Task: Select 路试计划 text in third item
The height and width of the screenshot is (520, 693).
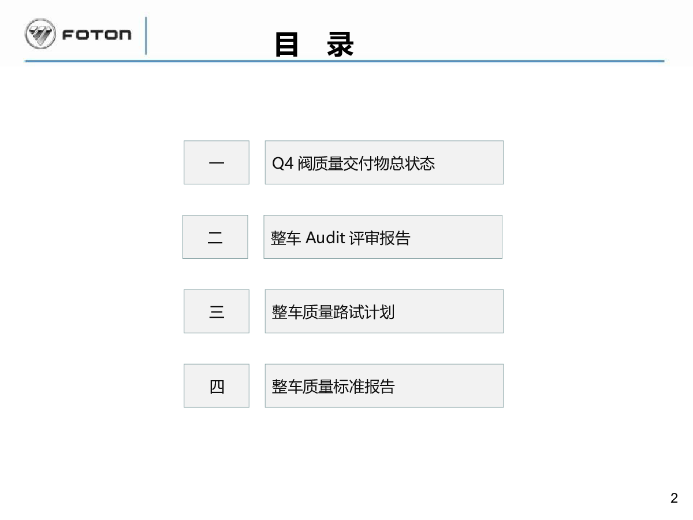Action: 364,312
